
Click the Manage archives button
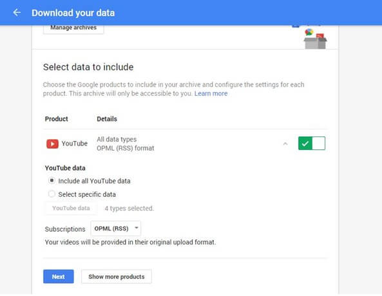click(73, 28)
